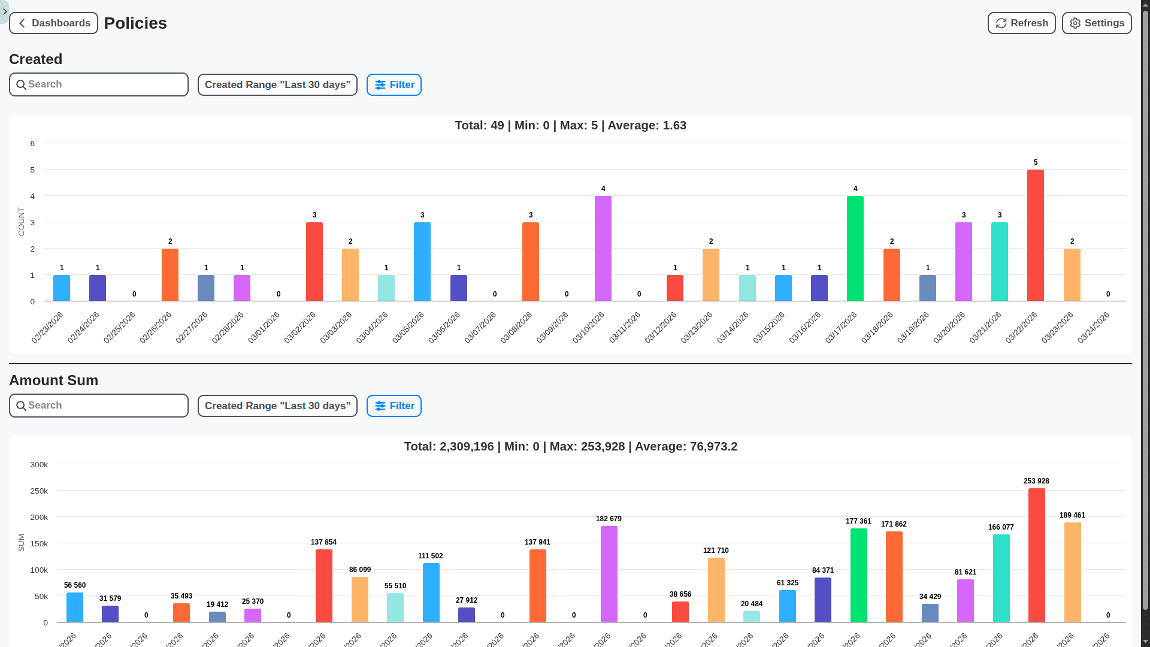The height and width of the screenshot is (647, 1150).
Task: Open the Created Range selector under Amount Sum
Action: click(x=277, y=406)
